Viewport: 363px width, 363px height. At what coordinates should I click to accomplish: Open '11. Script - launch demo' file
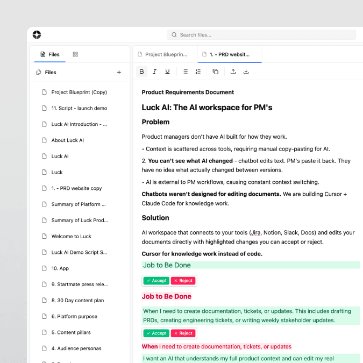click(79, 108)
